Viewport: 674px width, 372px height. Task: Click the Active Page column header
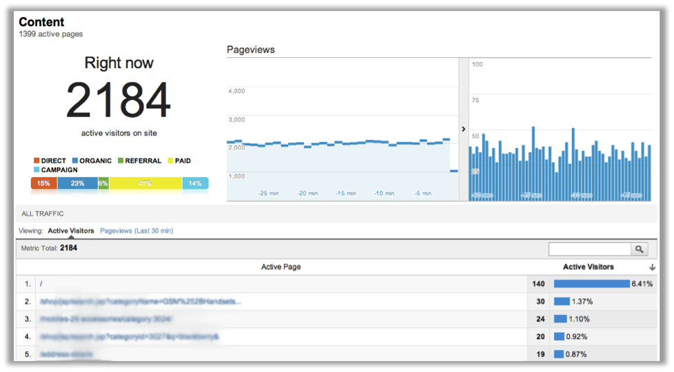click(x=280, y=267)
